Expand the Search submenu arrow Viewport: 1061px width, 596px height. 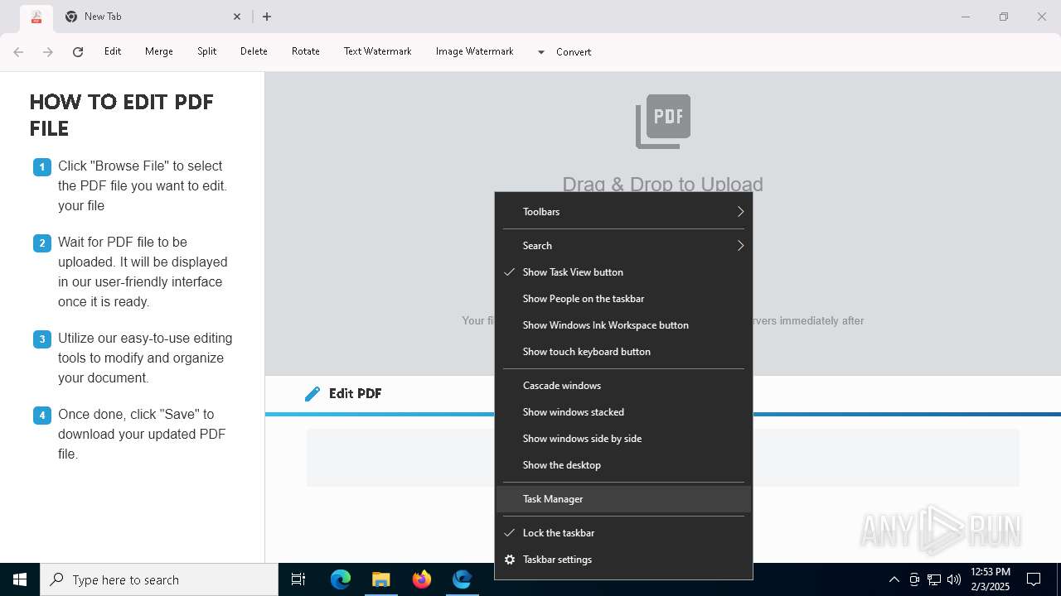[x=740, y=246]
